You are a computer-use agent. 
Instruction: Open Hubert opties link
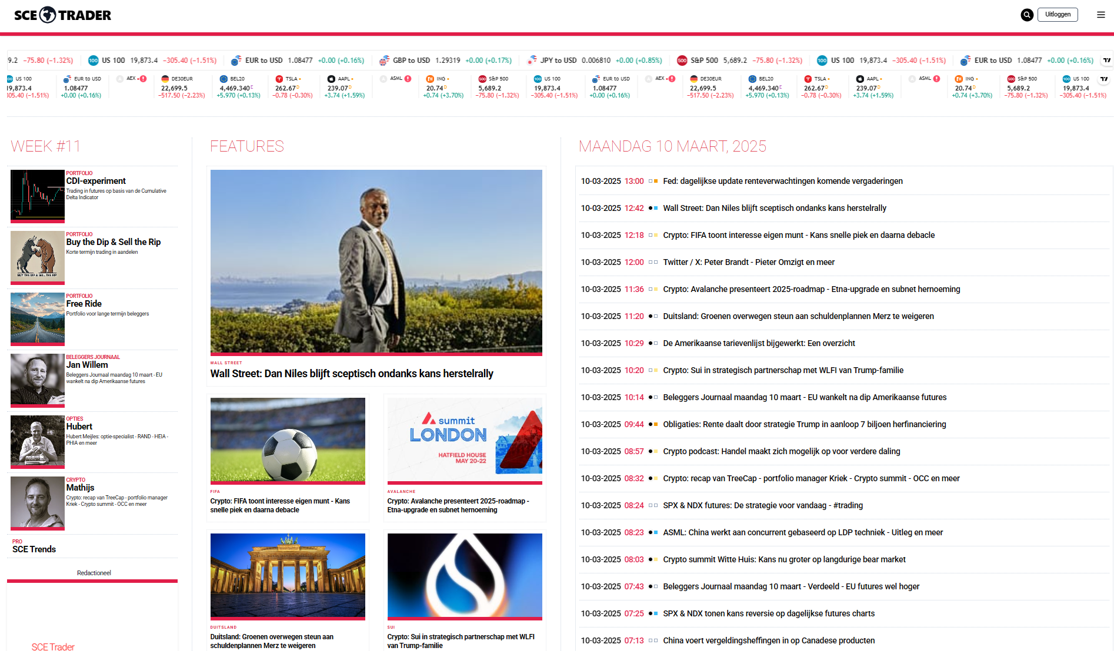coord(79,427)
